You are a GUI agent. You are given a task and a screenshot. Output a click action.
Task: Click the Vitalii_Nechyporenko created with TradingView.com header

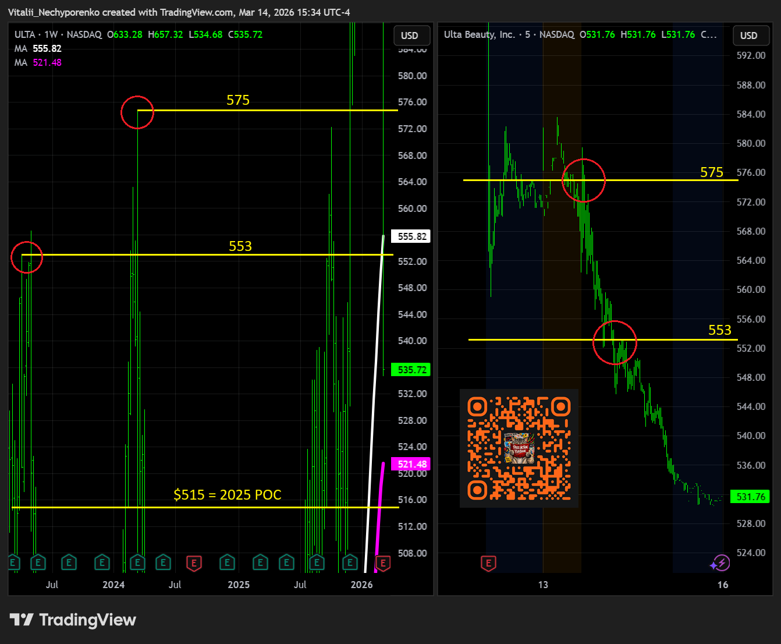[x=179, y=12]
